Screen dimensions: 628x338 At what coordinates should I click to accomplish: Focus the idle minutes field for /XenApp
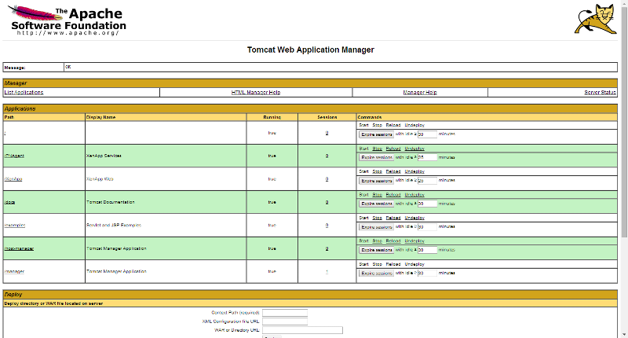click(x=427, y=181)
